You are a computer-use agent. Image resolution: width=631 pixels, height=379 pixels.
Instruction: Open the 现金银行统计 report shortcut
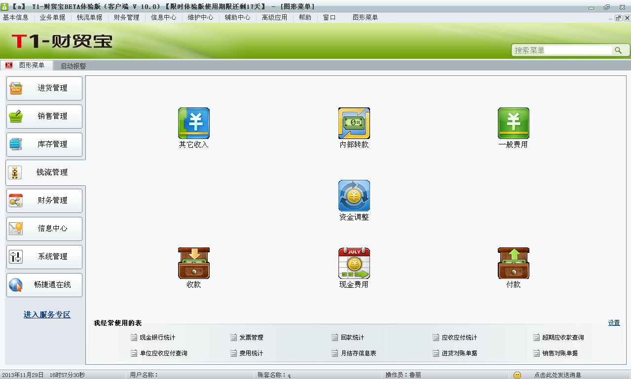coord(157,338)
